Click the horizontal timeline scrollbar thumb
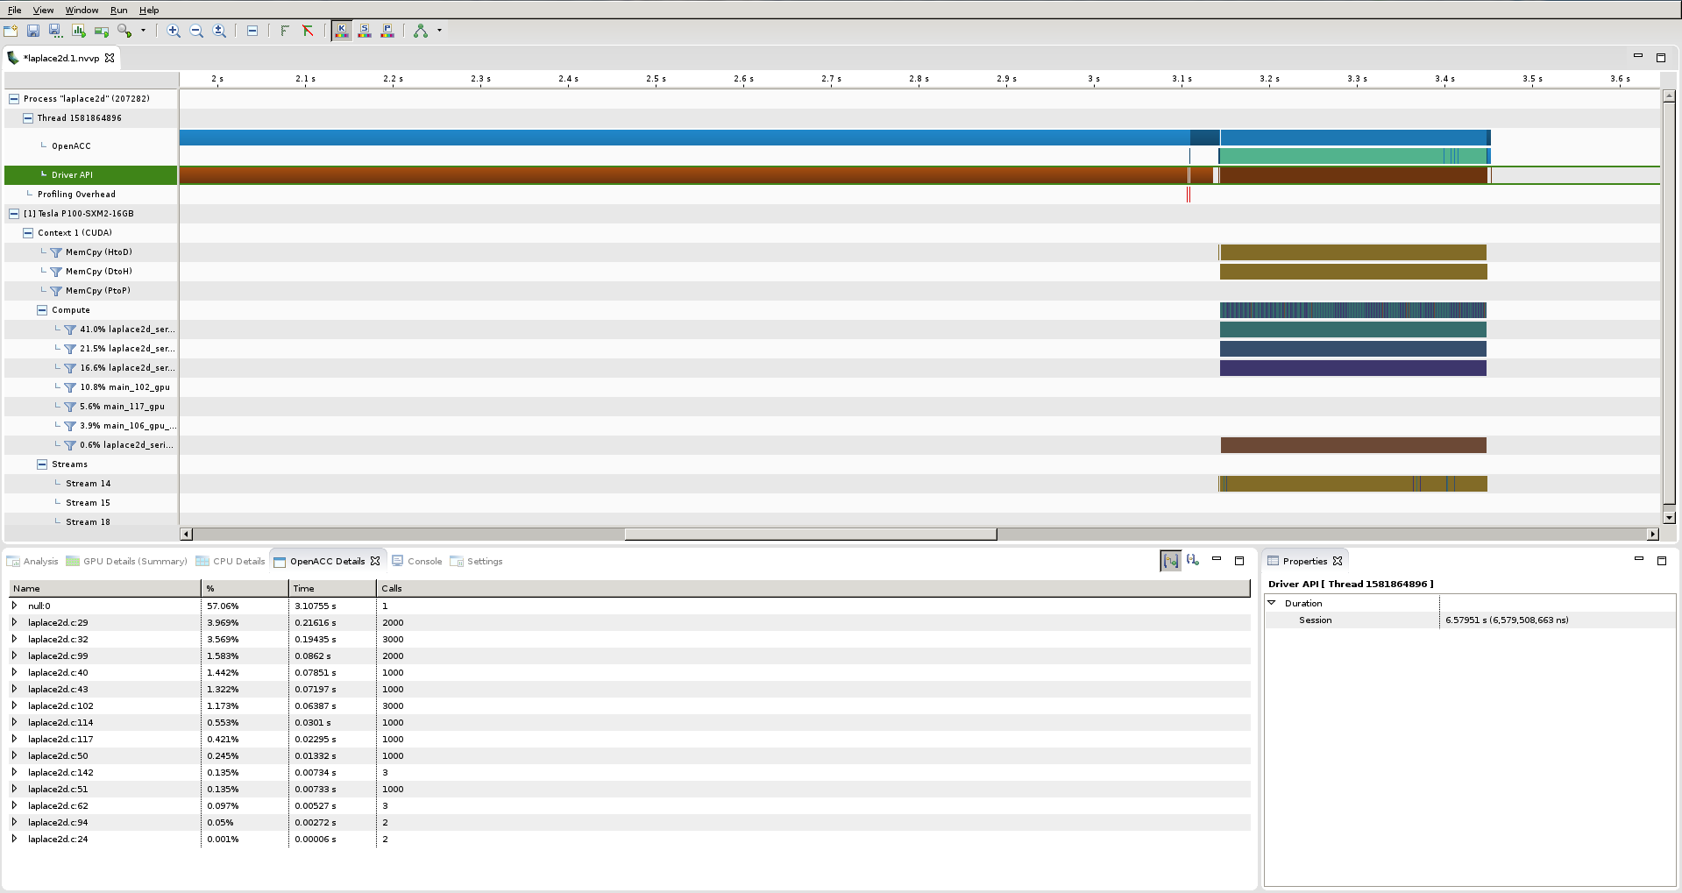 click(x=810, y=535)
